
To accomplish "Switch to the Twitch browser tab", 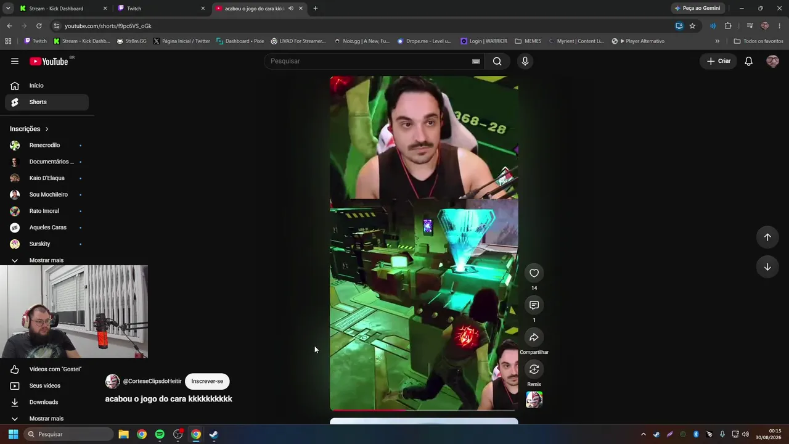I will coord(161,9).
